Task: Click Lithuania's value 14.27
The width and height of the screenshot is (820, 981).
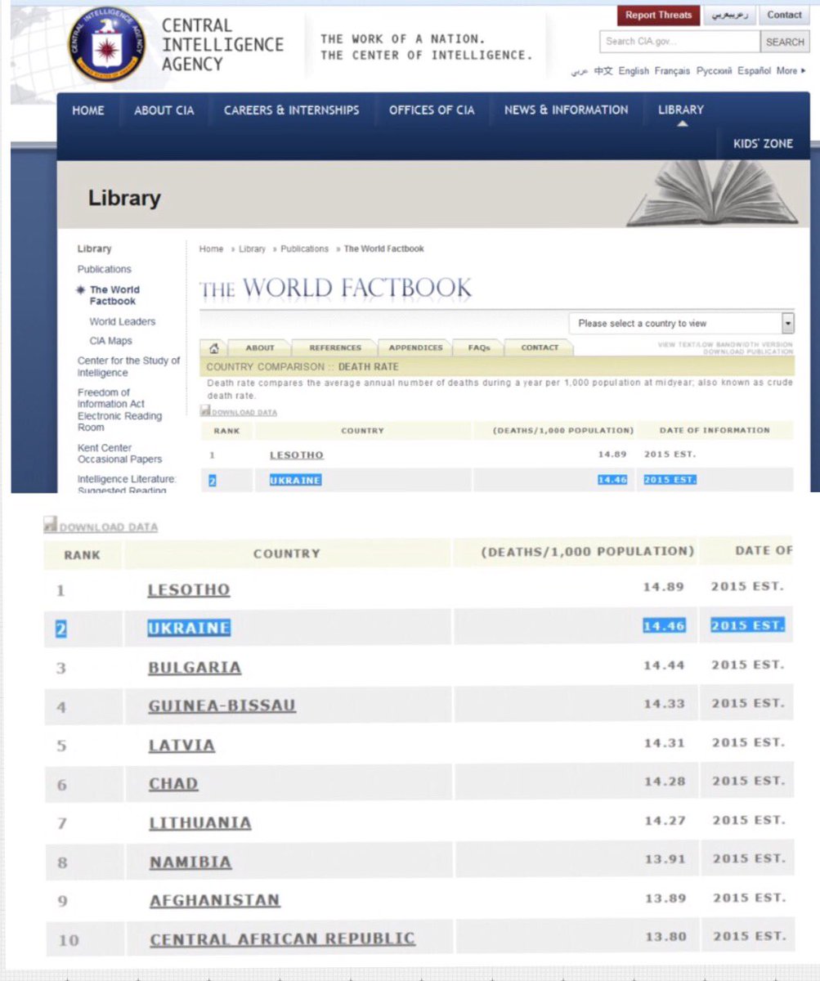Action: (664, 820)
